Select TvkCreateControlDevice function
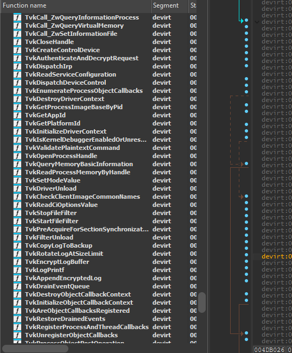292x353 pixels. 62,50
